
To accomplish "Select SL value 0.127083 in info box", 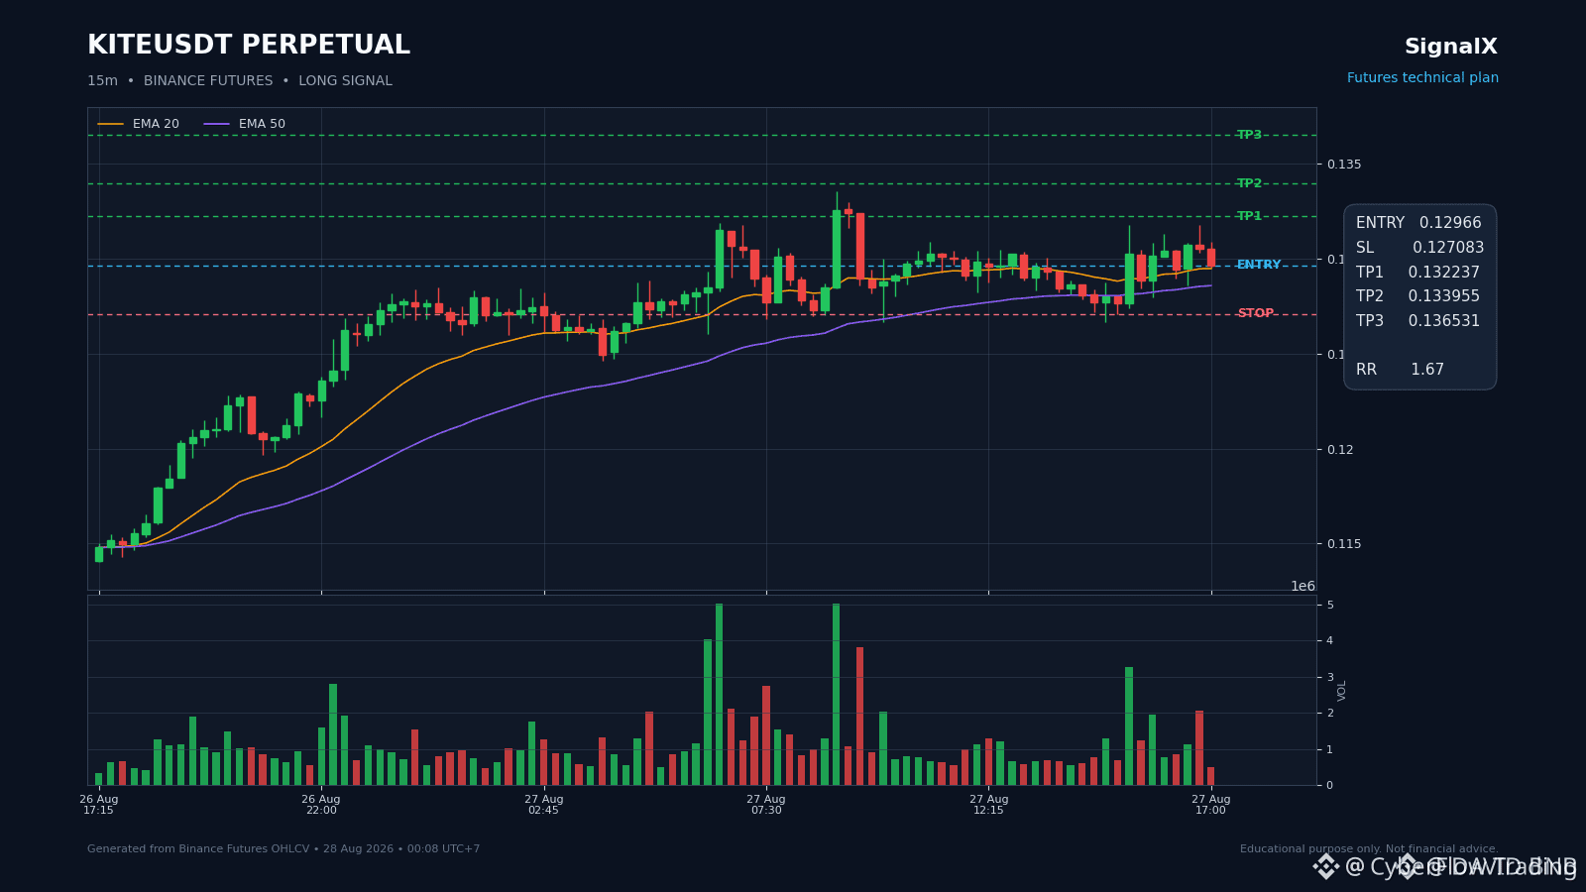I will click(1448, 248).
